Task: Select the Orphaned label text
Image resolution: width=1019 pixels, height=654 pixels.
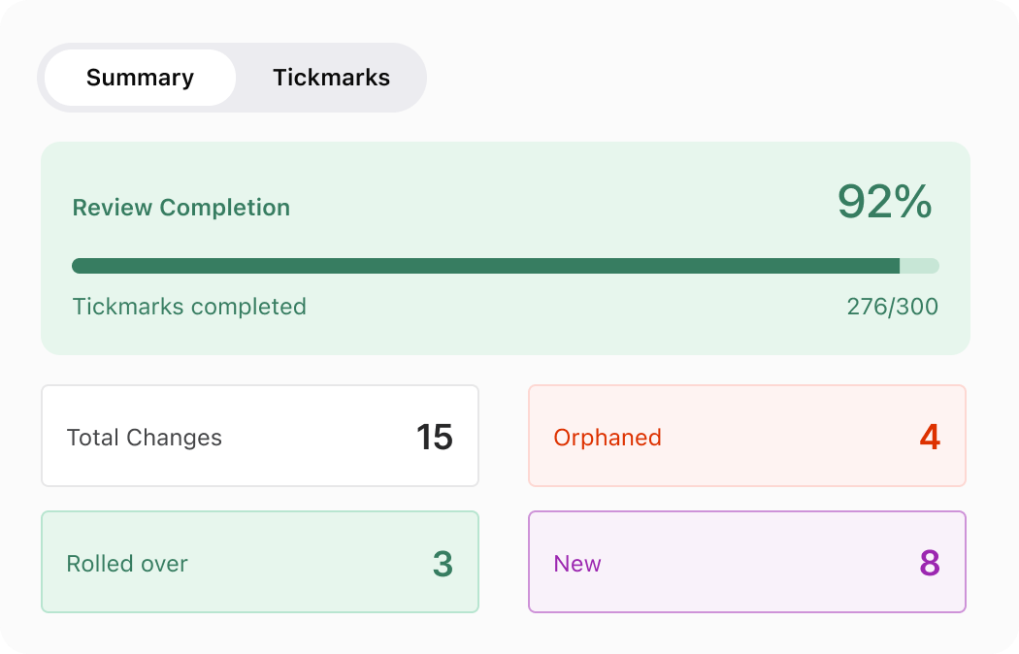Action: (x=608, y=438)
